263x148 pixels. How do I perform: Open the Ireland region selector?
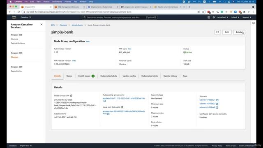[235, 17]
